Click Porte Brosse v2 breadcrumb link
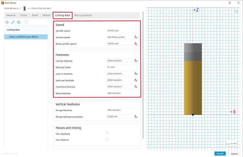 (x=12, y=8)
